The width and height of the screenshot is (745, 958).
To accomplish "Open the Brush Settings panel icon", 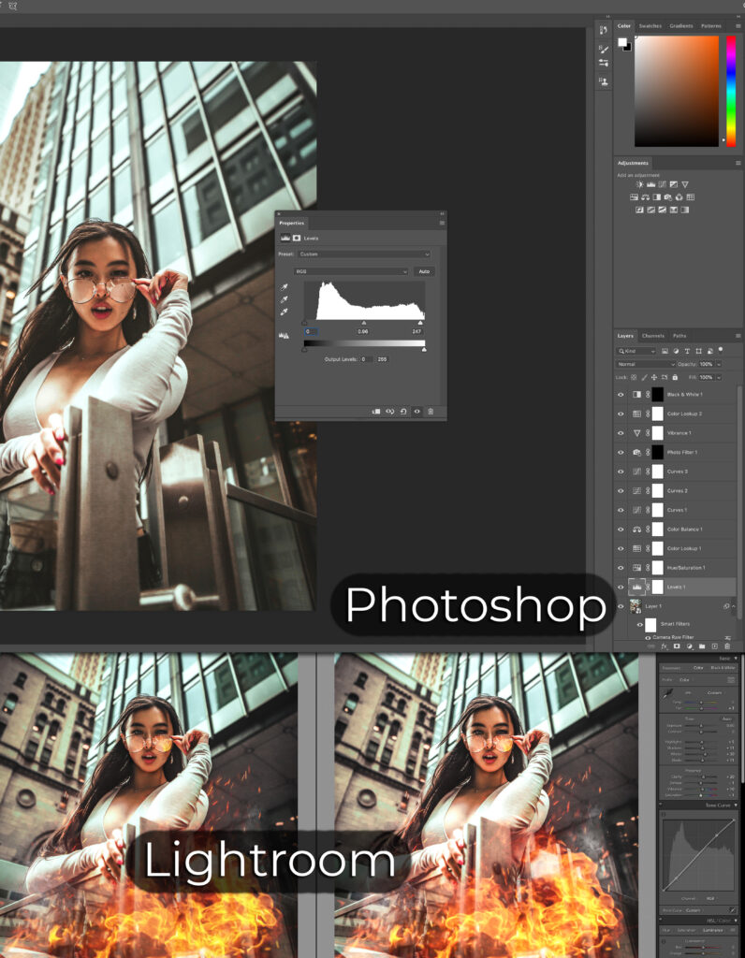I will click(x=604, y=64).
